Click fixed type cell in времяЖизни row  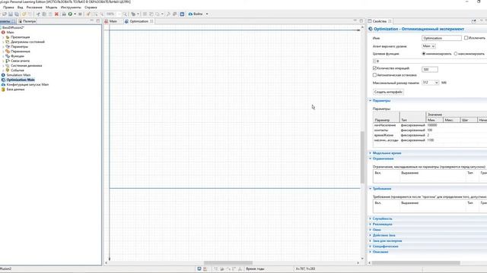click(x=412, y=135)
